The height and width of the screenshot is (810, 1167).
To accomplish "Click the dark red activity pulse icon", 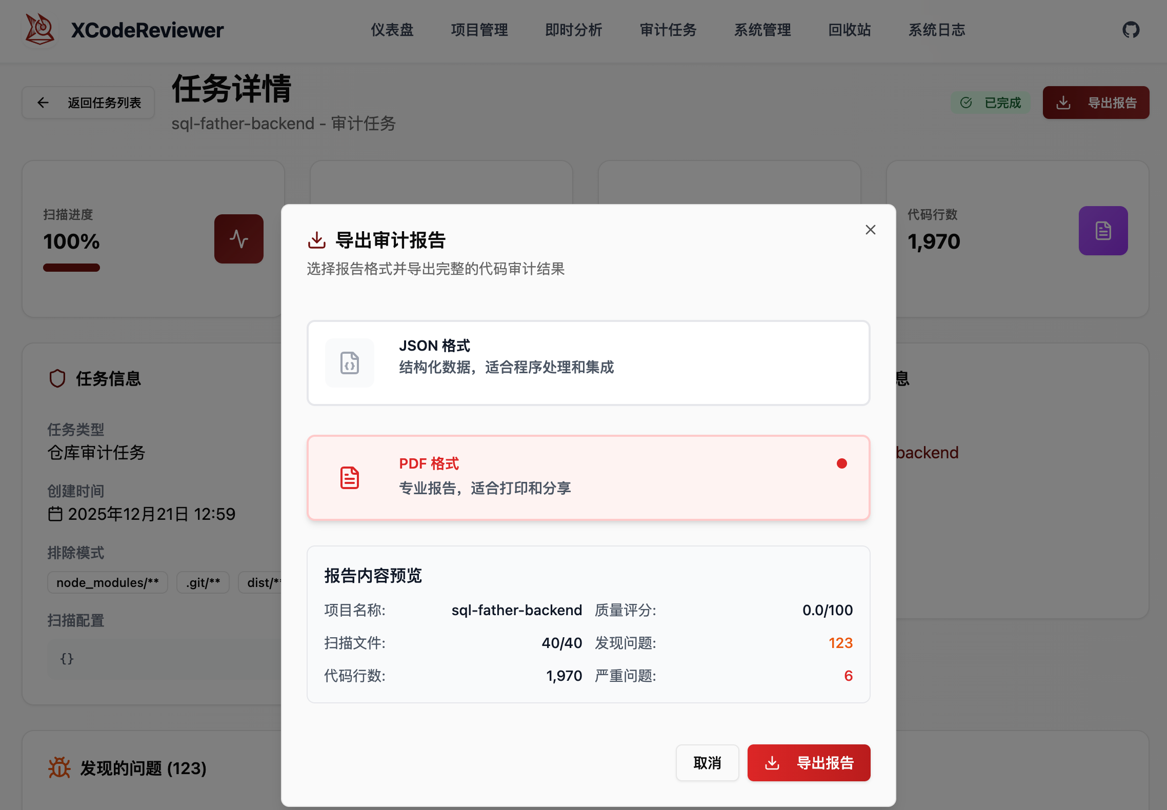I will pos(238,238).
